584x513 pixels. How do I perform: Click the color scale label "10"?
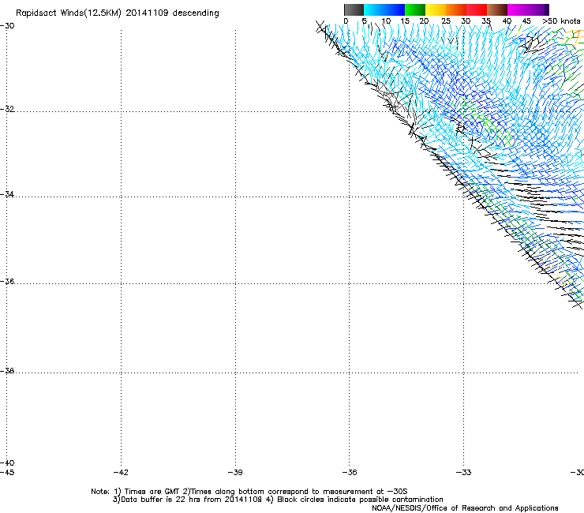[386, 21]
